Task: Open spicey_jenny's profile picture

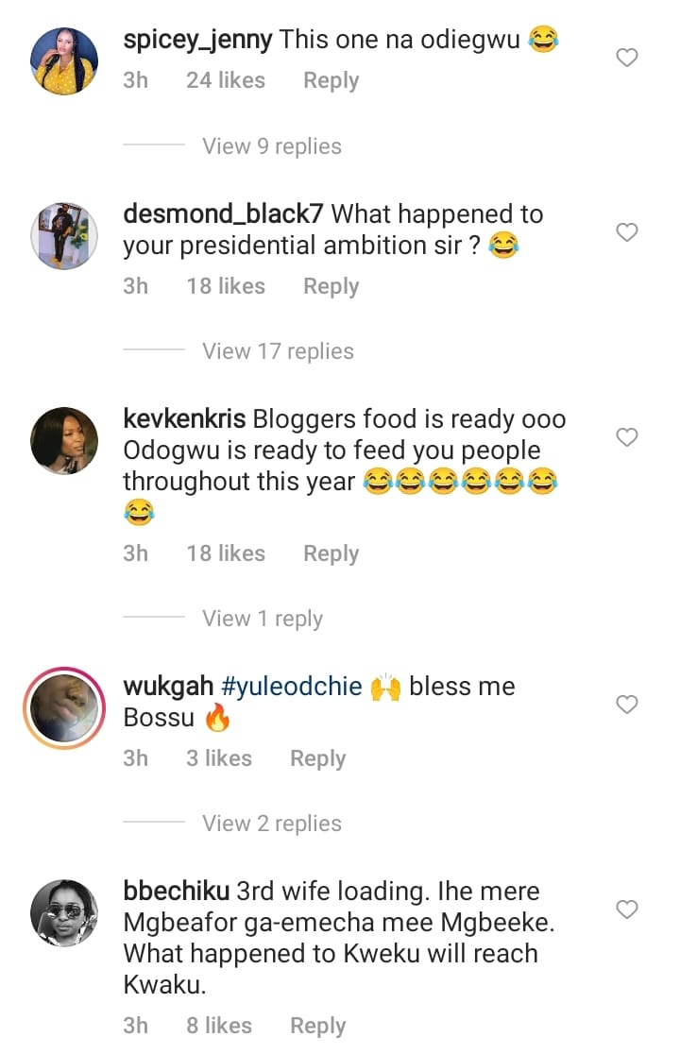Action: click(x=65, y=61)
